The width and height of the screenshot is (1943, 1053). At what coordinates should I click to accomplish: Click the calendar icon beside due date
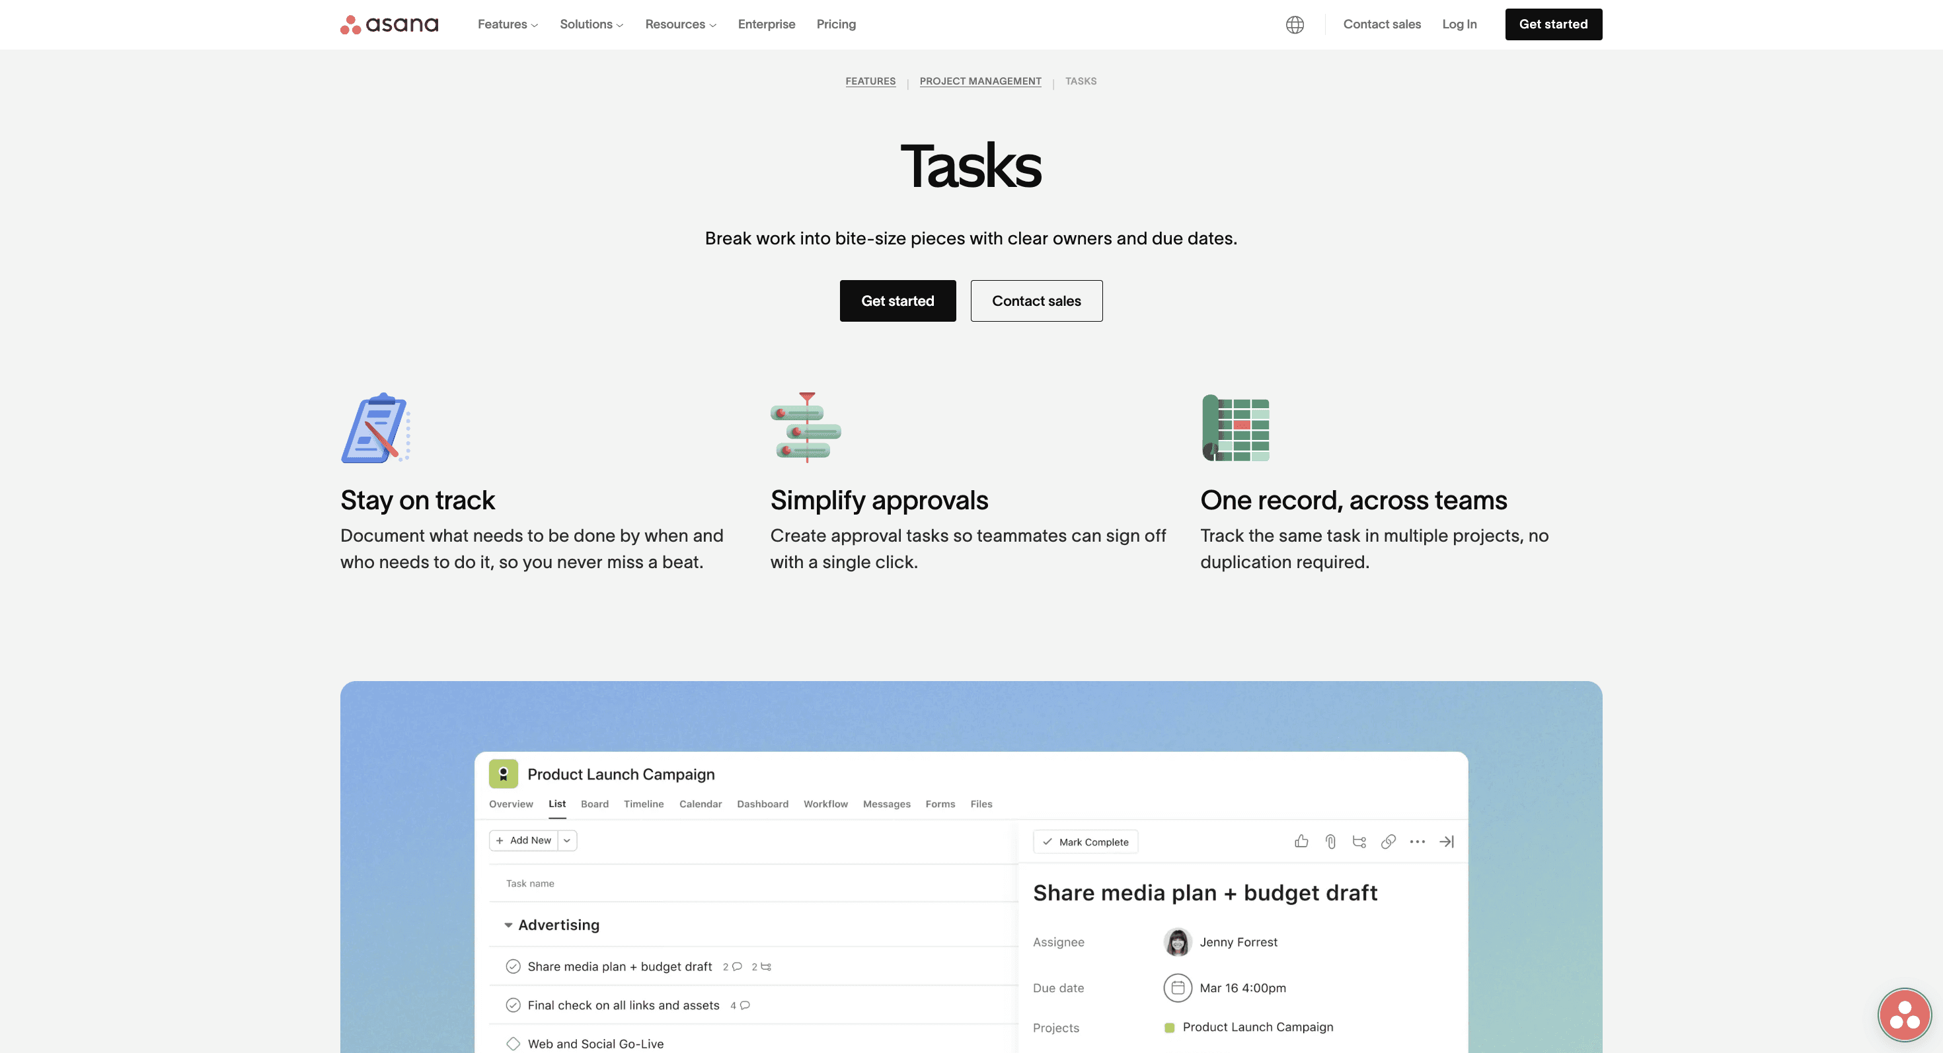coord(1178,988)
